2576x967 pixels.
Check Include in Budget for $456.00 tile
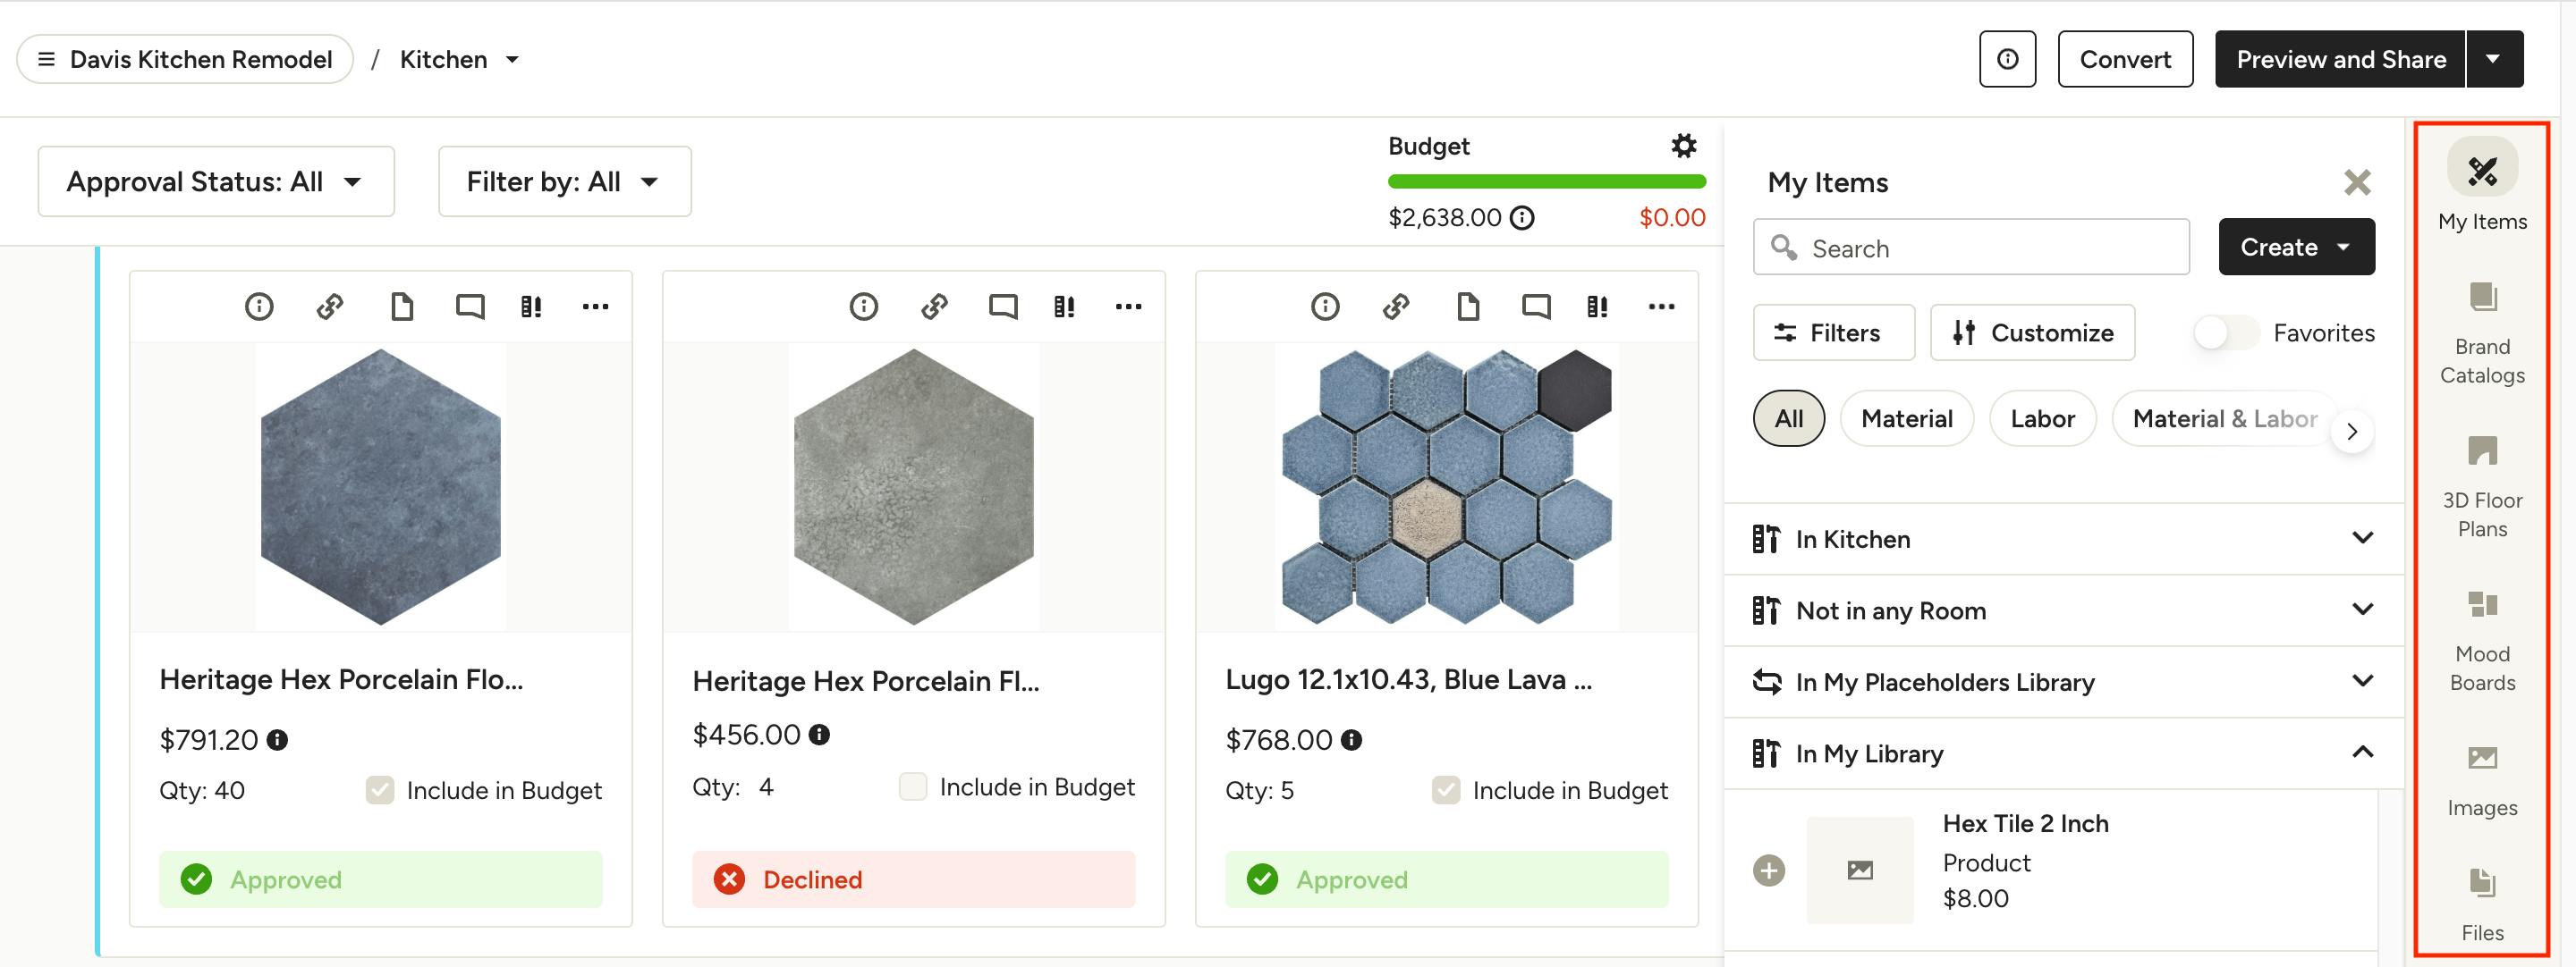click(x=912, y=787)
